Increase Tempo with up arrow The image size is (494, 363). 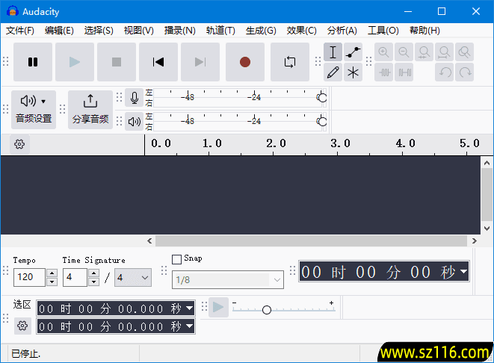[x=52, y=273]
